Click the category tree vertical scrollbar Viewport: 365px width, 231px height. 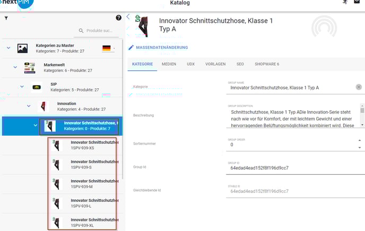(123, 109)
